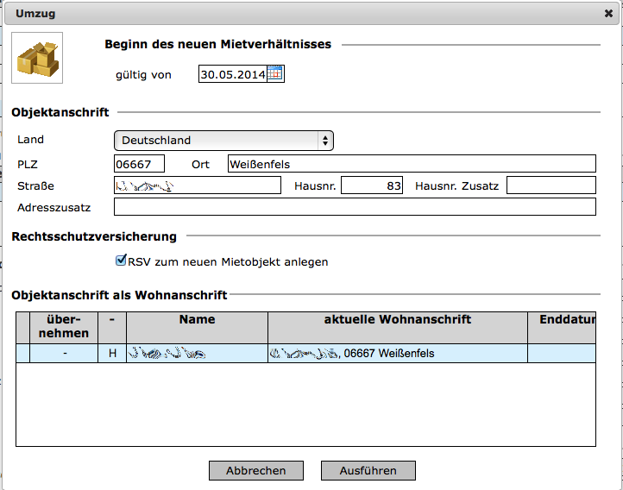Toggle RSV zum neuen Mietobjekt anlegen checkbox
This screenshot has height=490, width=623.
pyautogui.click(x=122, y=261)
